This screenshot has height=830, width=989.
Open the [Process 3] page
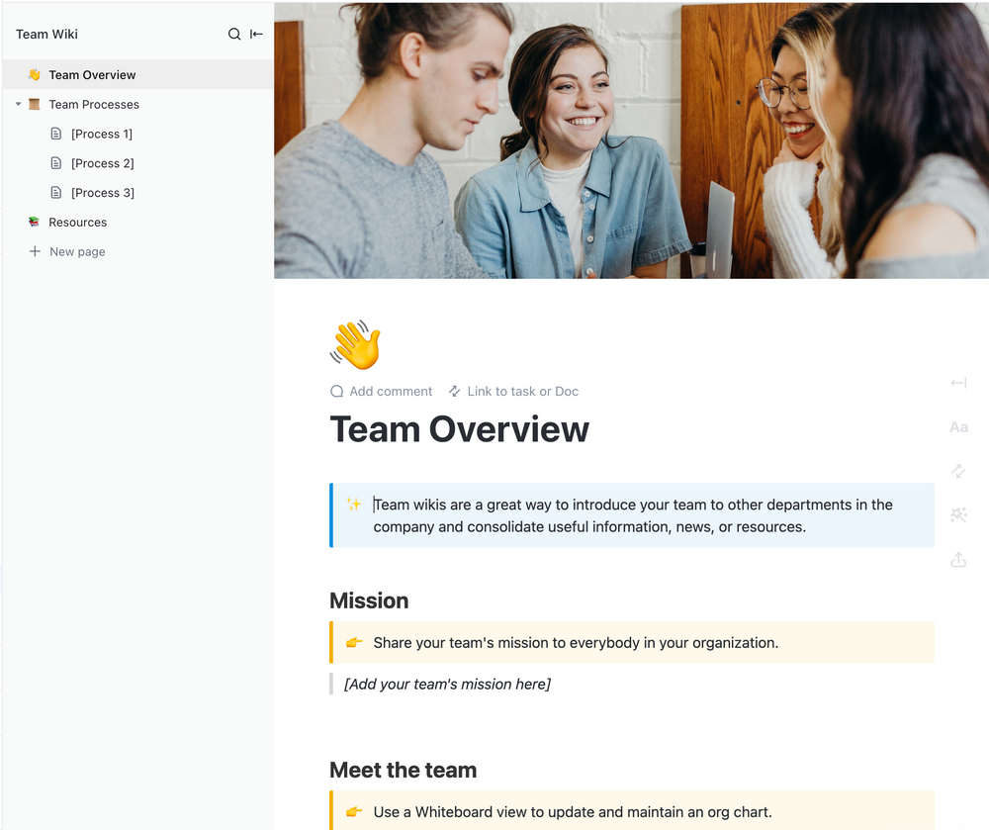(101, 192)
